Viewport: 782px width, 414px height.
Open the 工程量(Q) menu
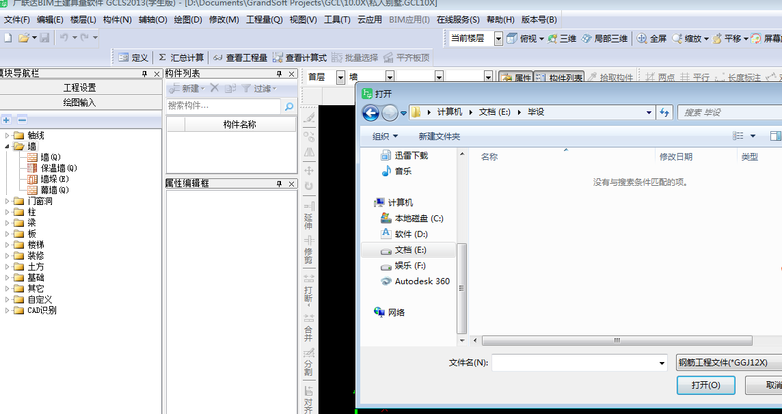click(265, 20)
